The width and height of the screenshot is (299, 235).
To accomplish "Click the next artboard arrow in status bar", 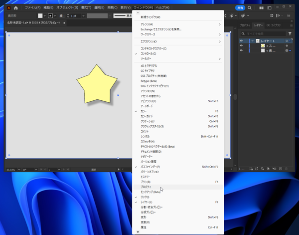I will [64, 169].
